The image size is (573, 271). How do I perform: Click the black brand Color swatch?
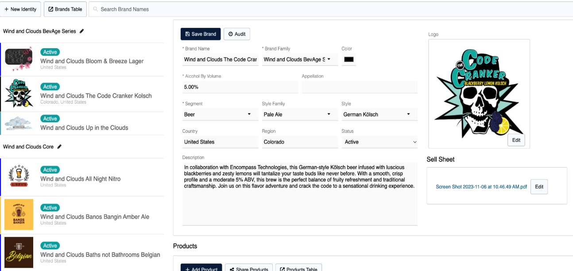tap(349, 59)
